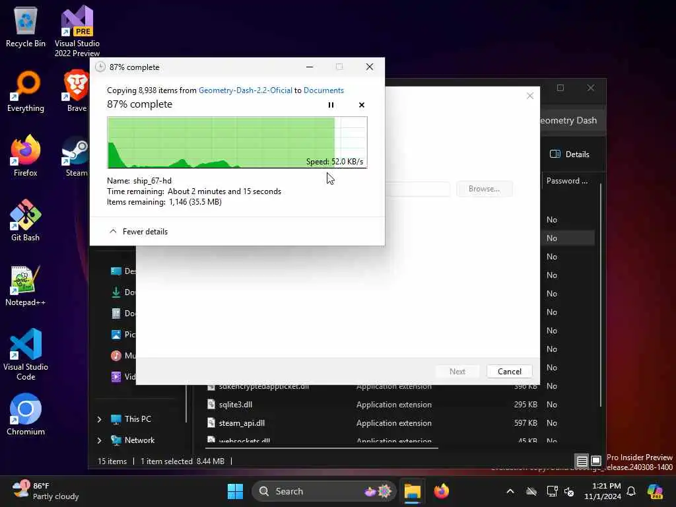Open Firefox from the taskbar
Viewport: 676px width, 507px height.
point(441,491)
